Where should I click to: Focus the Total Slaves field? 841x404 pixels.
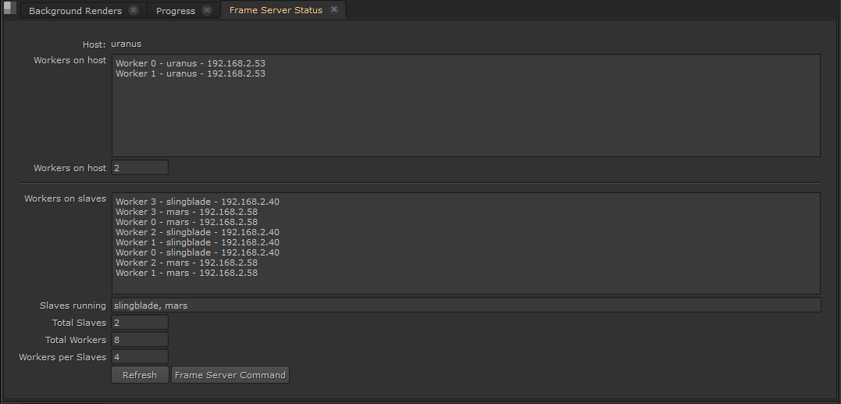pyautogui.click(x=140, y=323)
